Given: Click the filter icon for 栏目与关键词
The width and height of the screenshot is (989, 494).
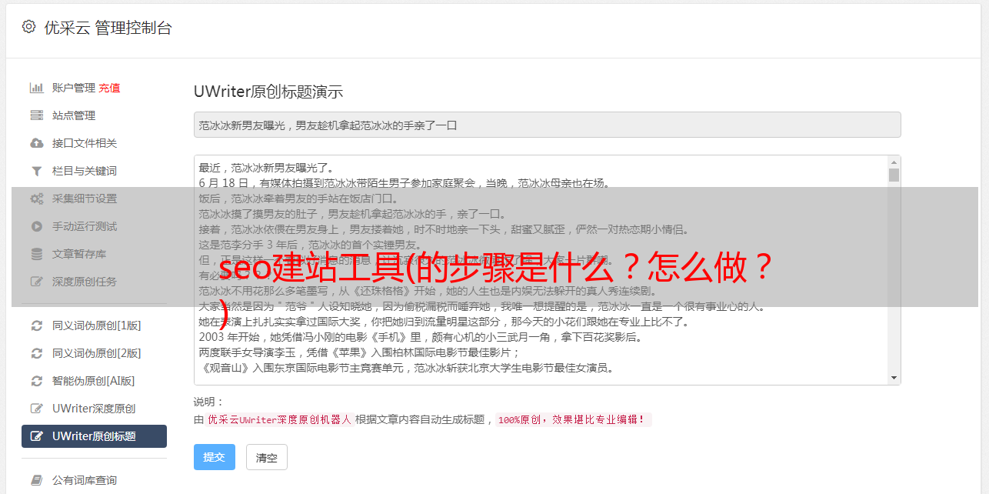Looking at the screenshot, I should [36, 171].
